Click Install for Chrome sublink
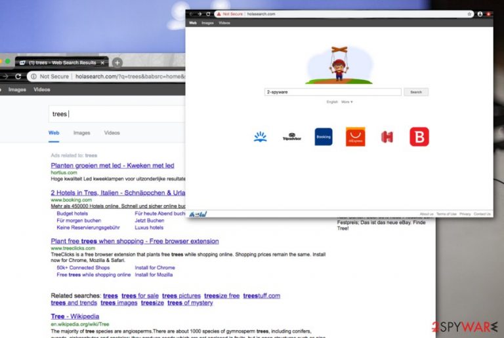Viewport: 504px width, 338px height. click(155, 268)
